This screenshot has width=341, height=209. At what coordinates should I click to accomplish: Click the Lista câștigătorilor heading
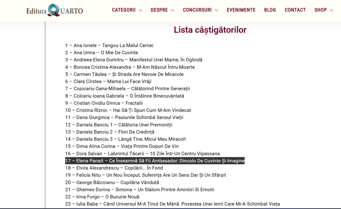210,30
